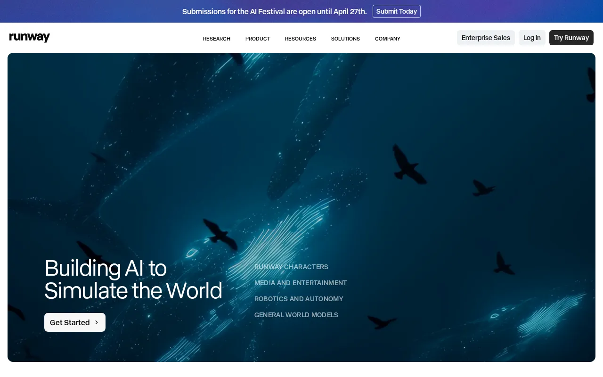Viewport: 603px width, 377px height.
Task: Click the AI Festival submissions announcement text
Action: 275,11
